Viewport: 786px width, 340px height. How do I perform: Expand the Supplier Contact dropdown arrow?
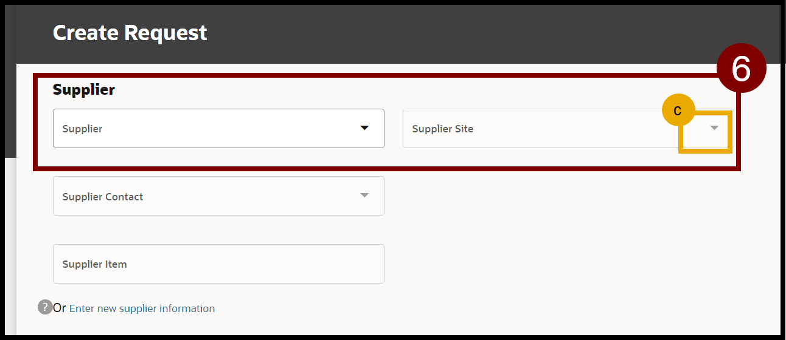364,195
